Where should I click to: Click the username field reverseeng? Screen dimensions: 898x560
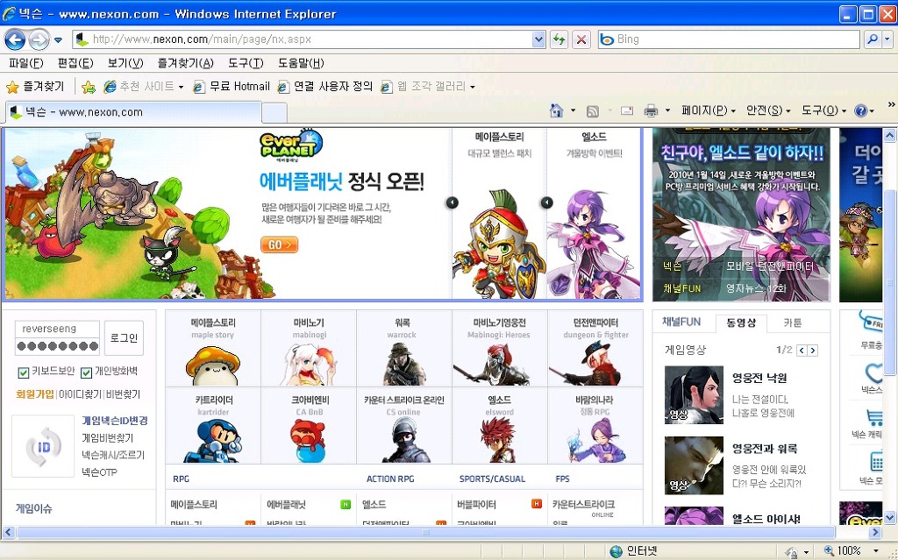pyautogui.click(x=57, y=329)
